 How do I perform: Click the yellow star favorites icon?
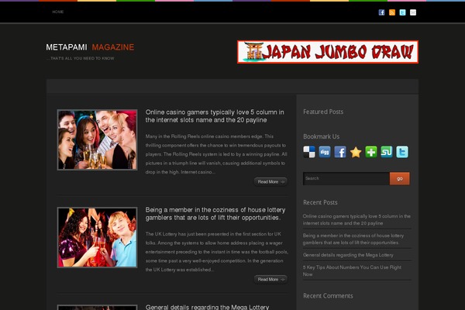click(356, 152)
